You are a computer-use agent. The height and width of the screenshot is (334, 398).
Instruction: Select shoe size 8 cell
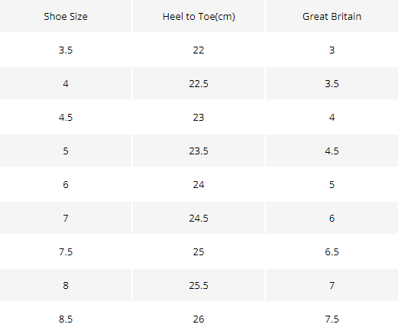(66, 285)
